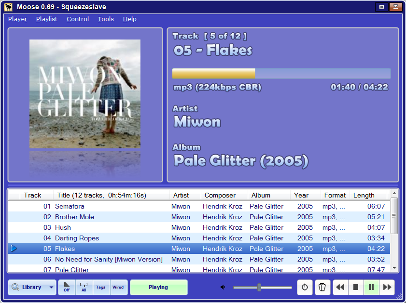Mute audio with the speaker icon
The image size is (406, 303).
(223, 287)
